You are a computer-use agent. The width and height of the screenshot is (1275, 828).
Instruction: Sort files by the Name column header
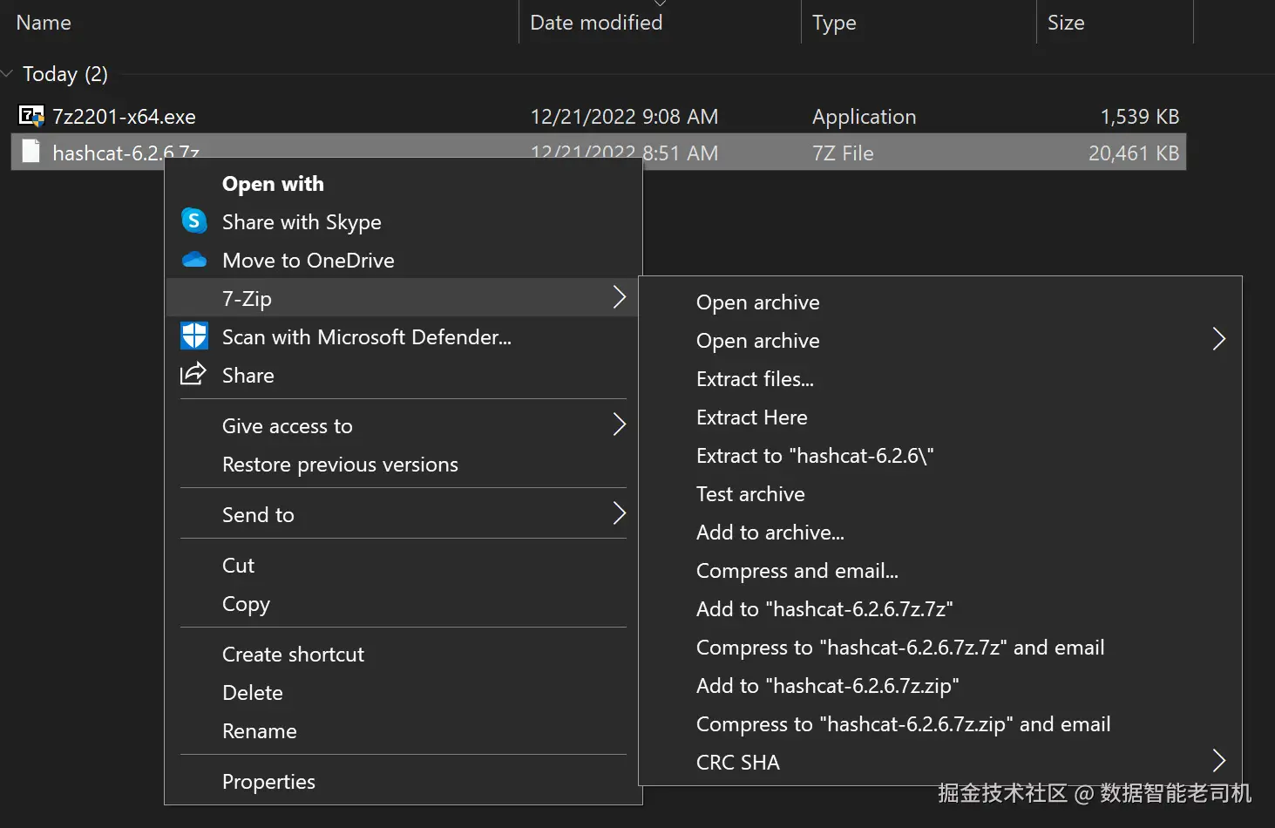pos(44,23)
